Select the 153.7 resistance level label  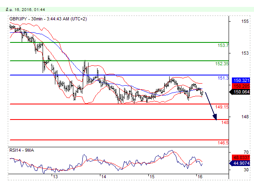pos(223,46)
